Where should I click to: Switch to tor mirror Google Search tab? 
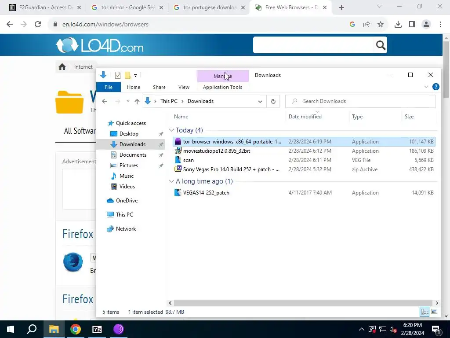click(127, 7)
